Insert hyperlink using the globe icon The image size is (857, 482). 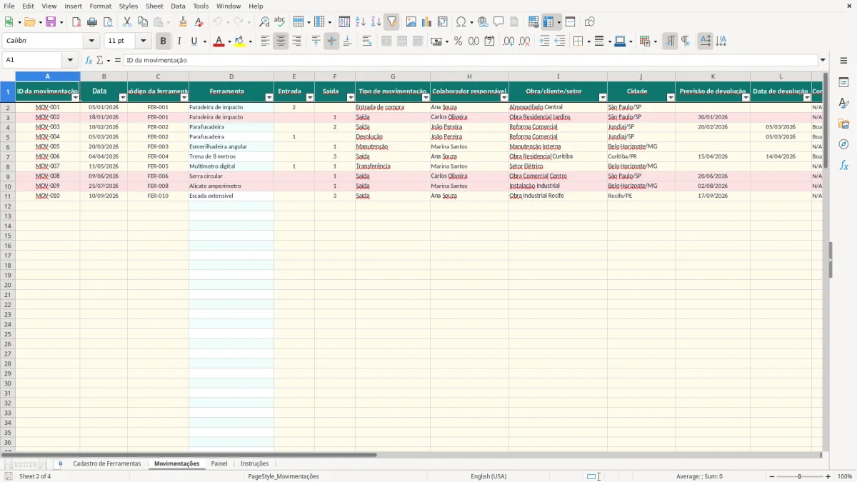(483, 22)
